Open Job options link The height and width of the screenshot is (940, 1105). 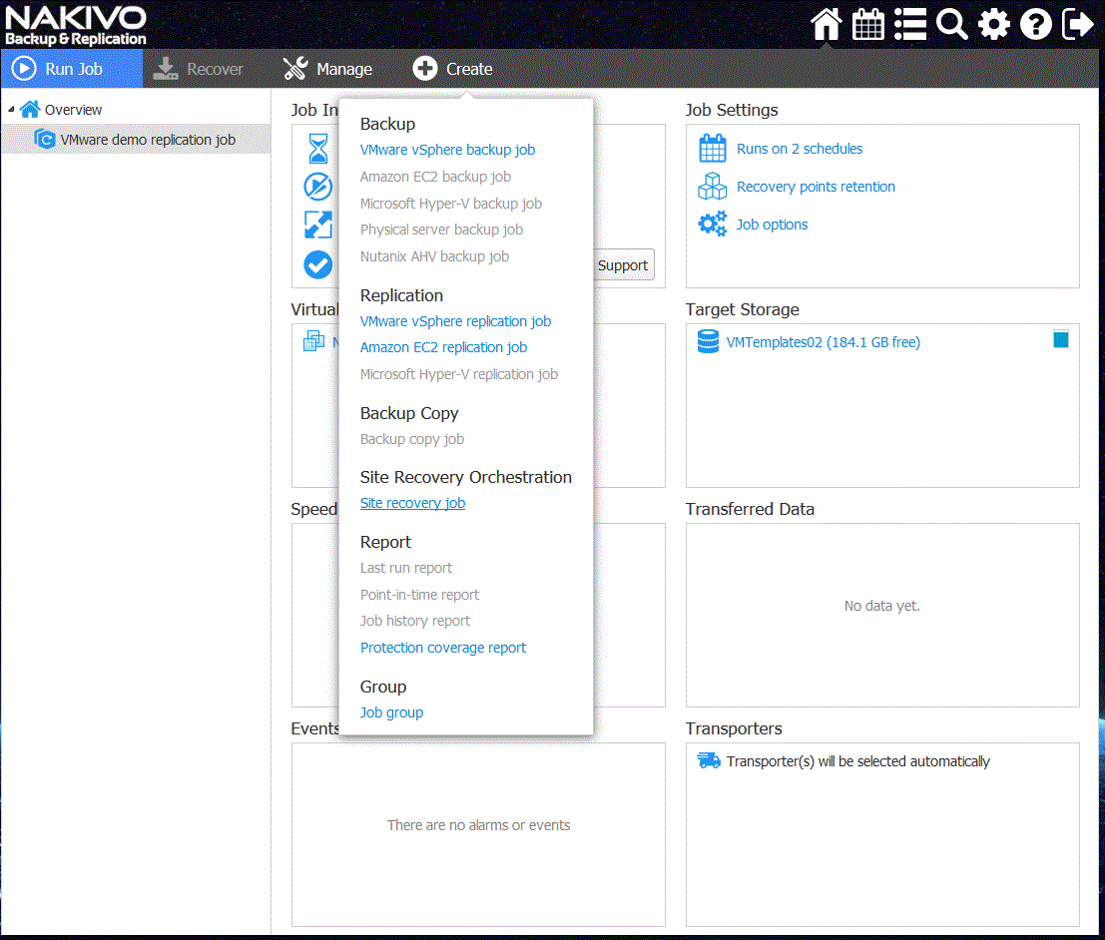(773, 225)
